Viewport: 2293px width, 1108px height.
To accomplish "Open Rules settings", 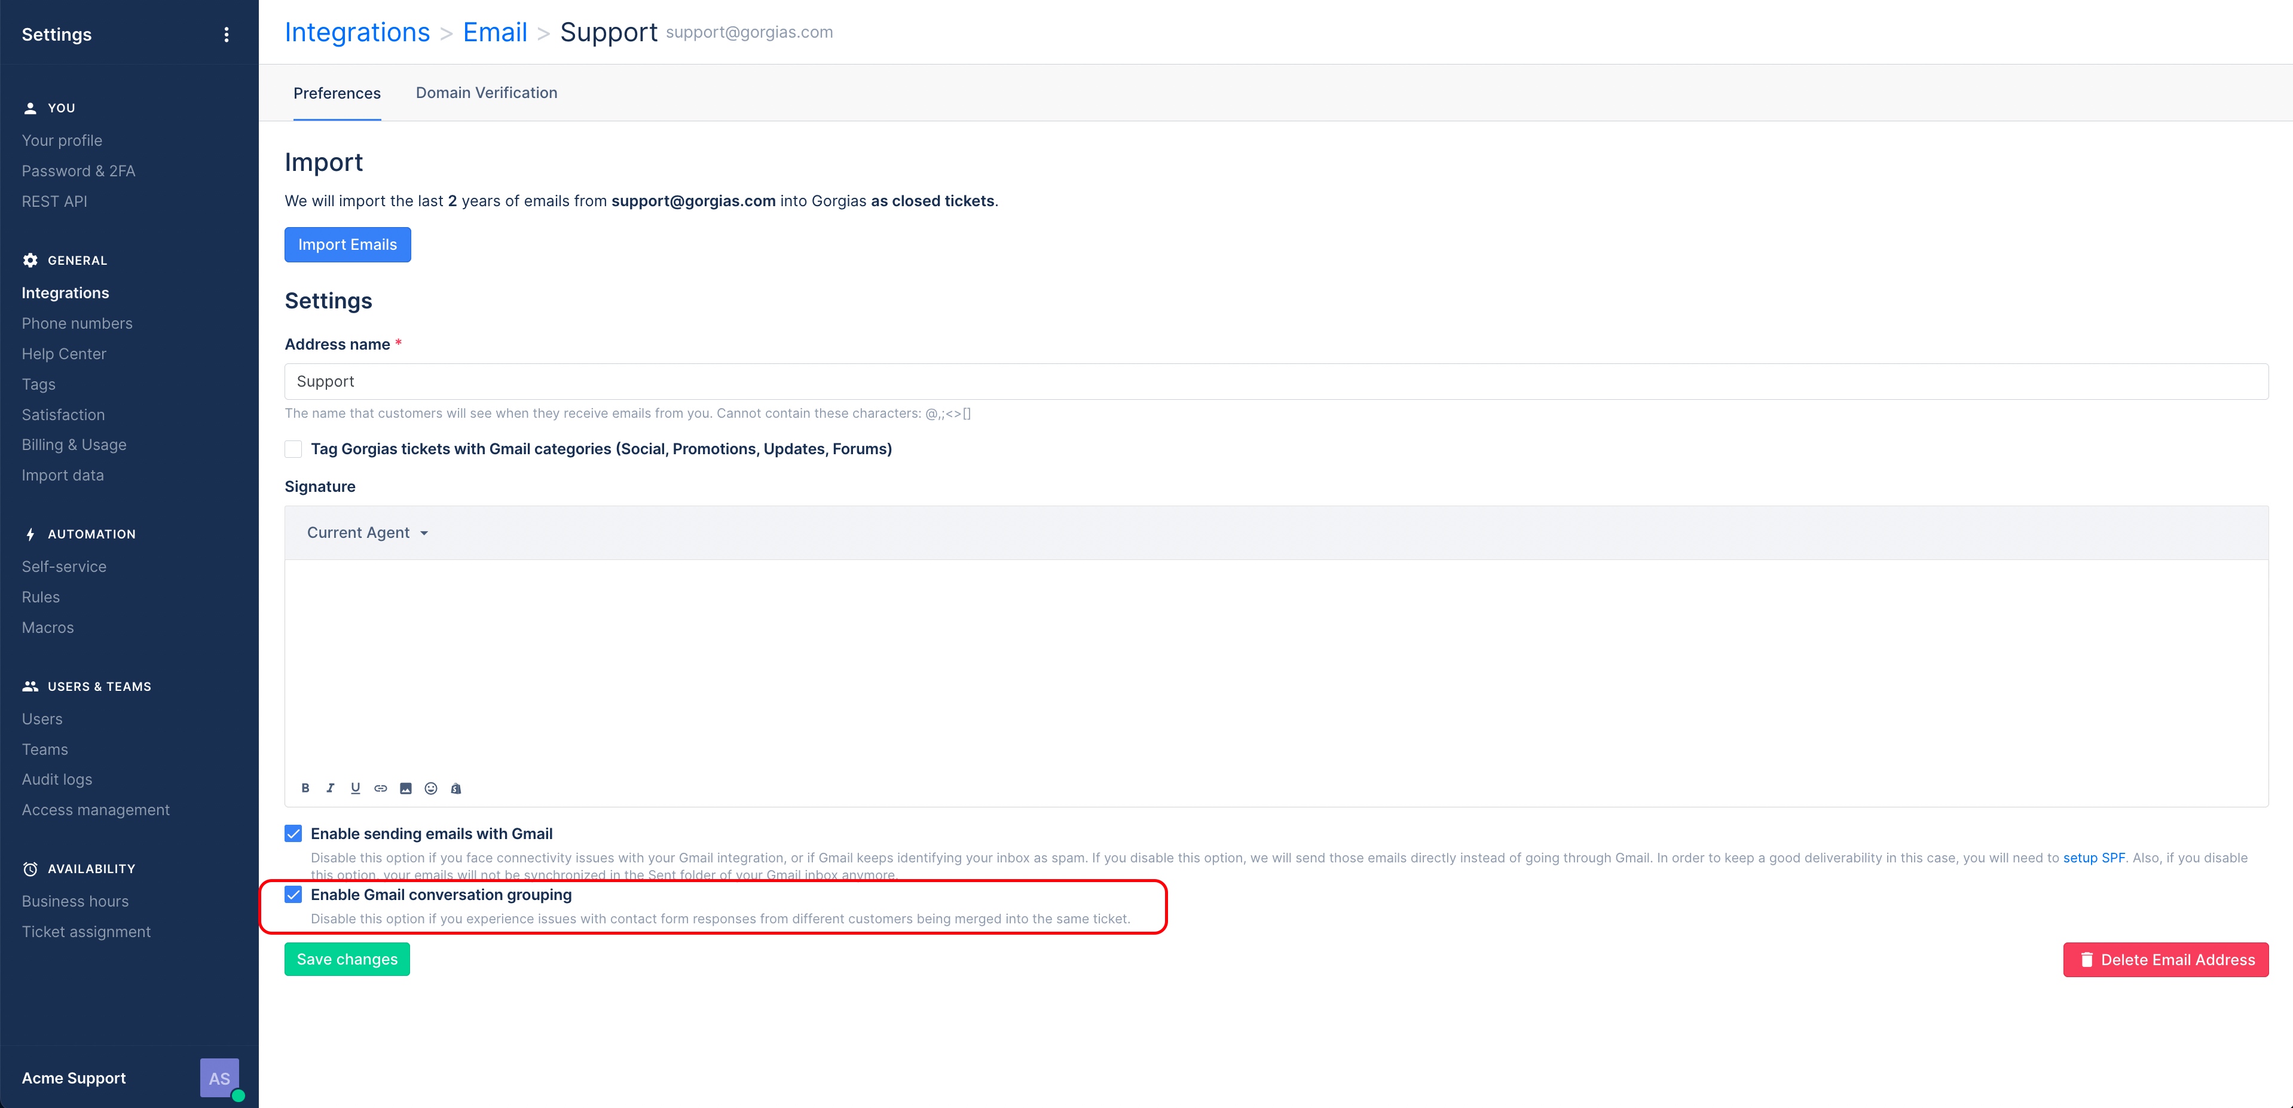I will tap(41, 597).
